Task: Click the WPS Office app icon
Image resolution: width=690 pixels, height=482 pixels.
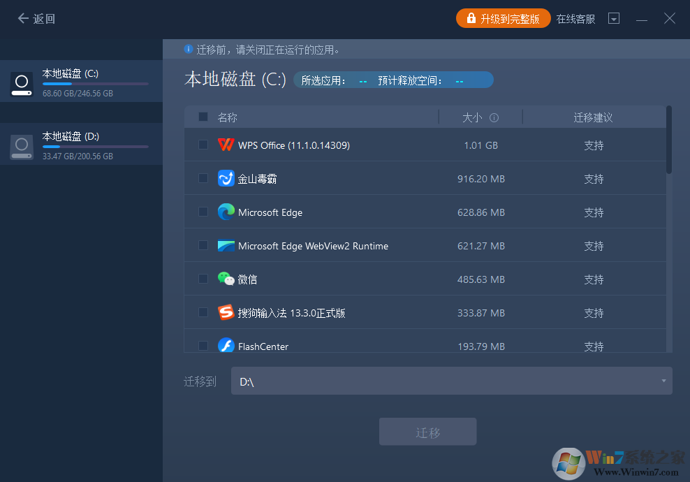Action: point(226,145)
